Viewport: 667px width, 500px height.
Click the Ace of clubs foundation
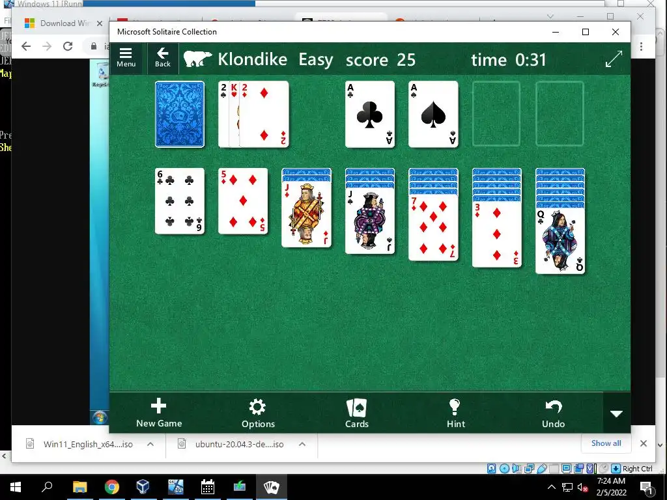370,115
